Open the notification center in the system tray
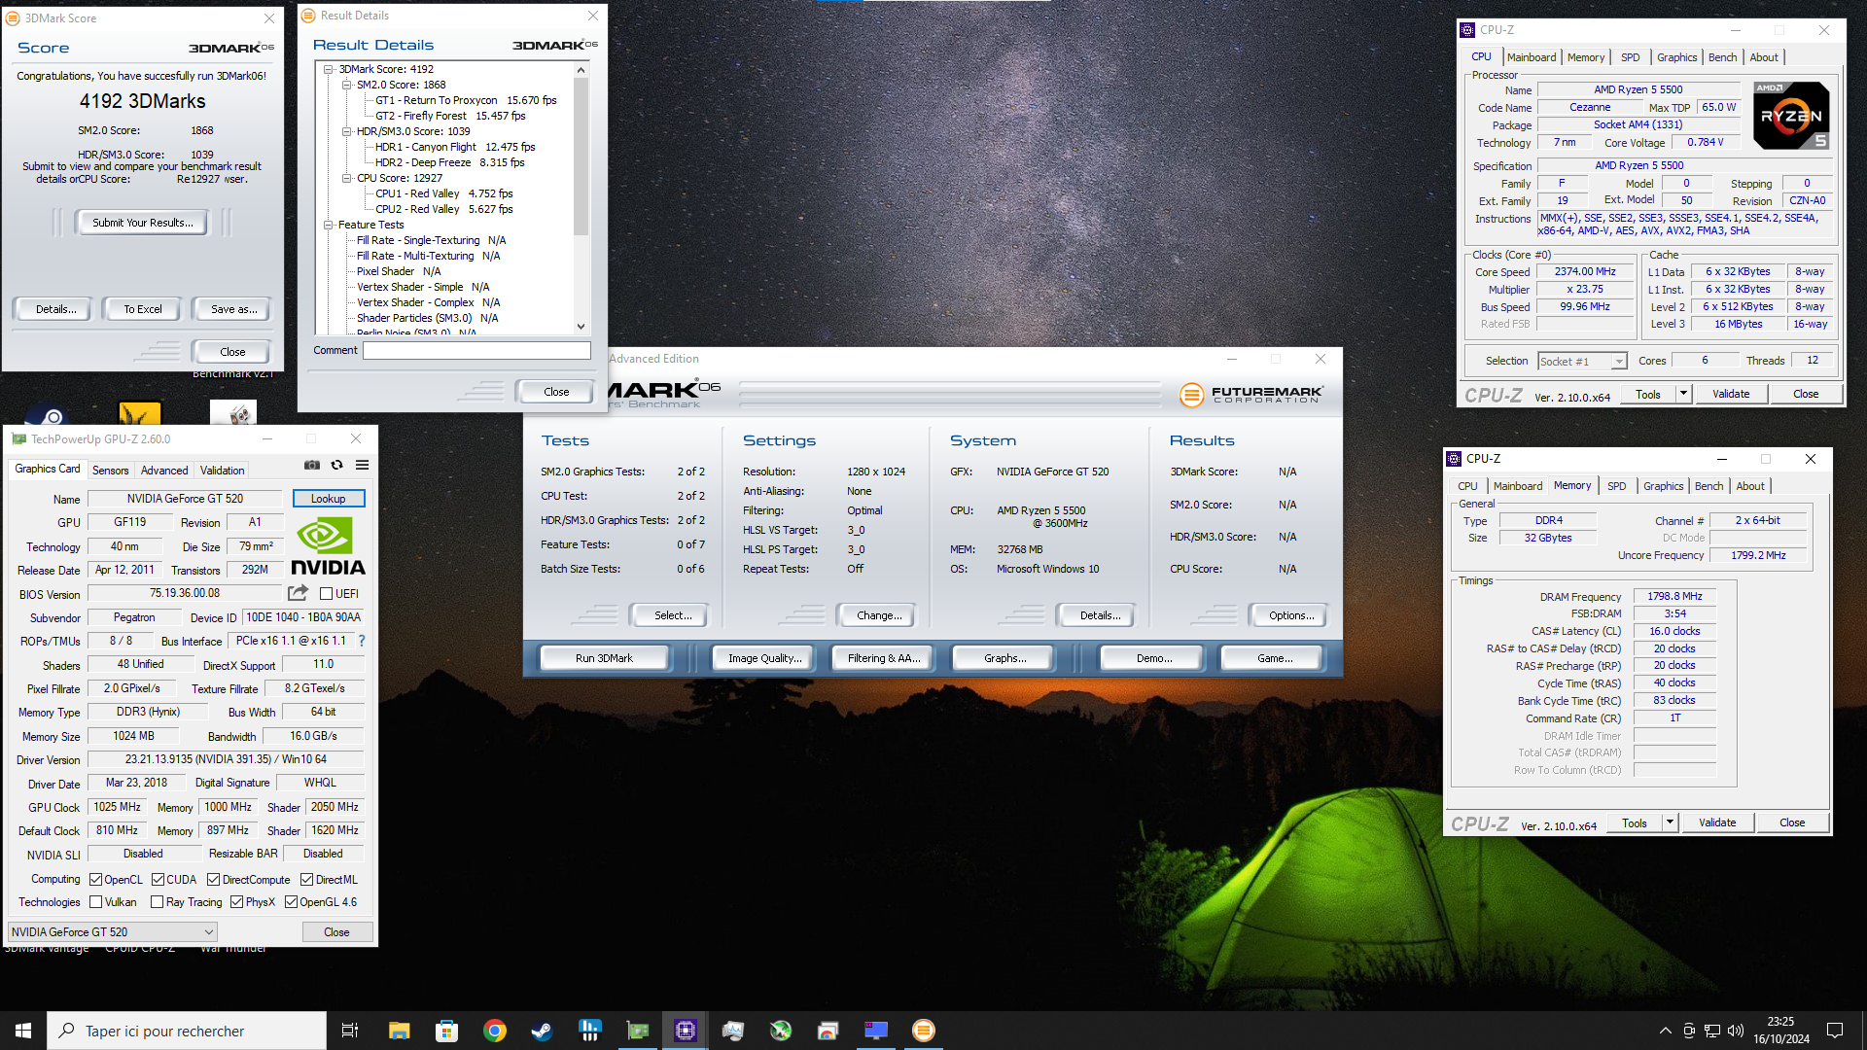The height and width of the screenshot is (1050, 1867). tap(1835, 1031)
